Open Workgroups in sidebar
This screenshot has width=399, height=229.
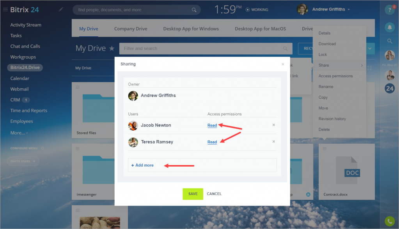click(x=23, y=57)
